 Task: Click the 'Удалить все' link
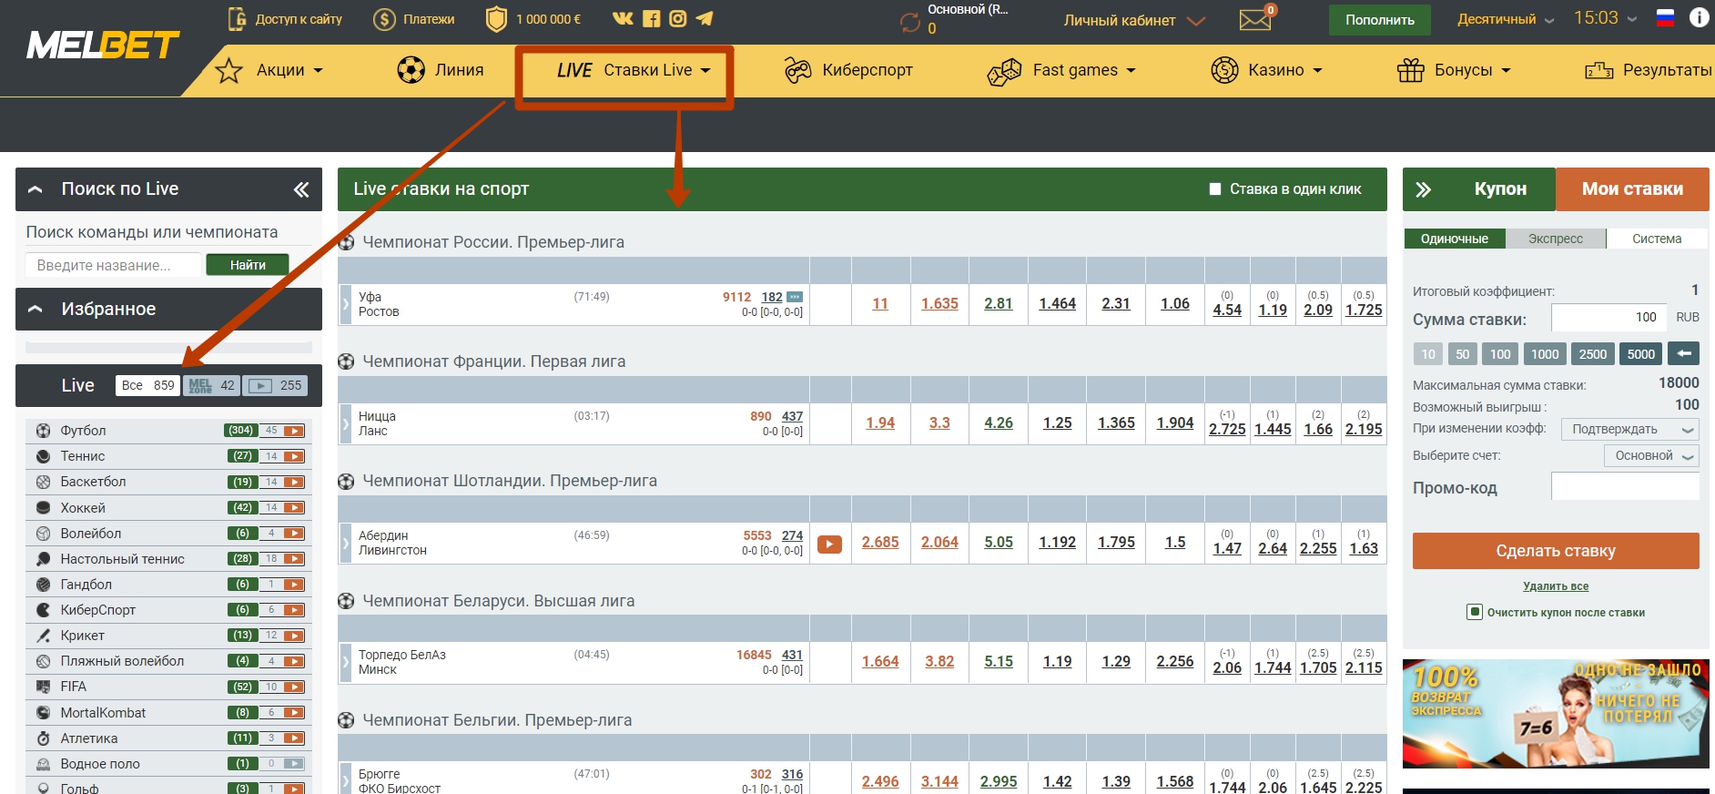(x=1556, y=586)
